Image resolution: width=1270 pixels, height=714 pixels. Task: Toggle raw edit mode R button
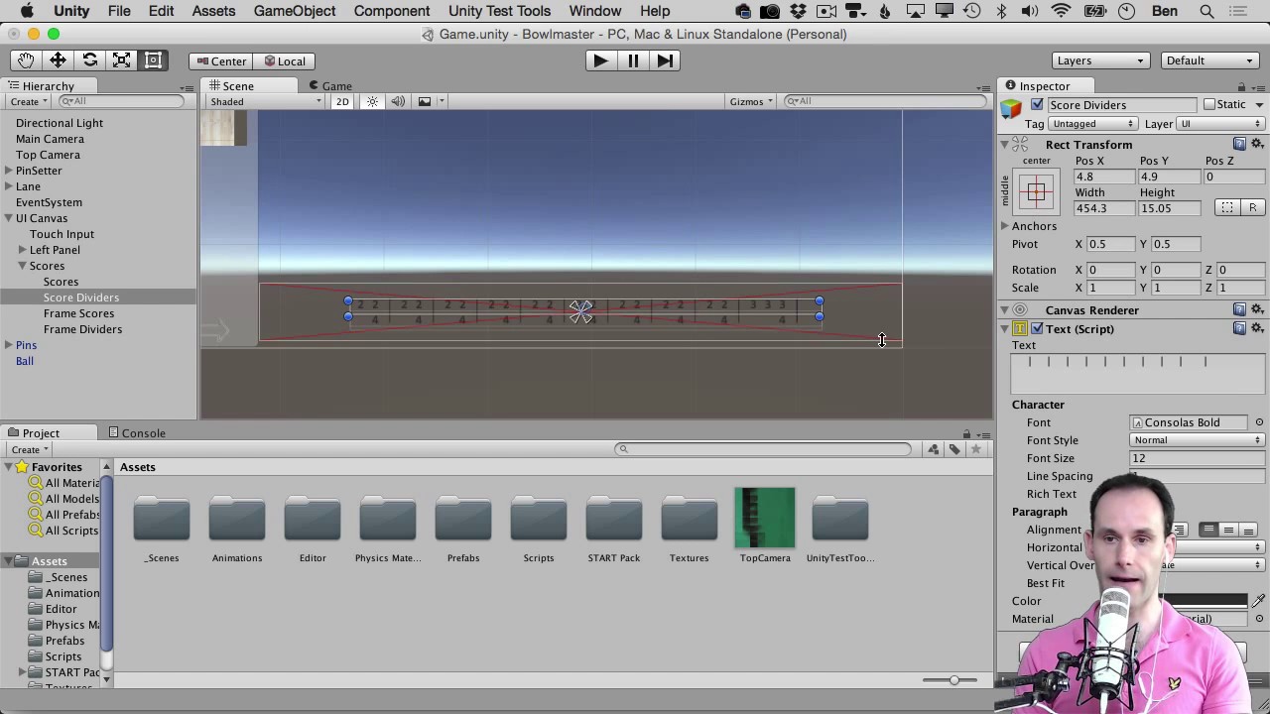[1252, 207]
